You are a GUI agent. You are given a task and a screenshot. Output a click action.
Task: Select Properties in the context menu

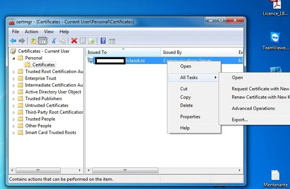click(190, 116)
